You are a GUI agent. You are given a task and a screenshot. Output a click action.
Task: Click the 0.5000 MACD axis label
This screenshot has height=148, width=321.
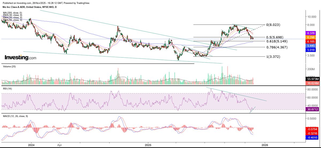(312, 118)
